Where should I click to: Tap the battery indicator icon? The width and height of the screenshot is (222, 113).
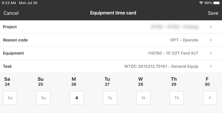click(217, 3)
